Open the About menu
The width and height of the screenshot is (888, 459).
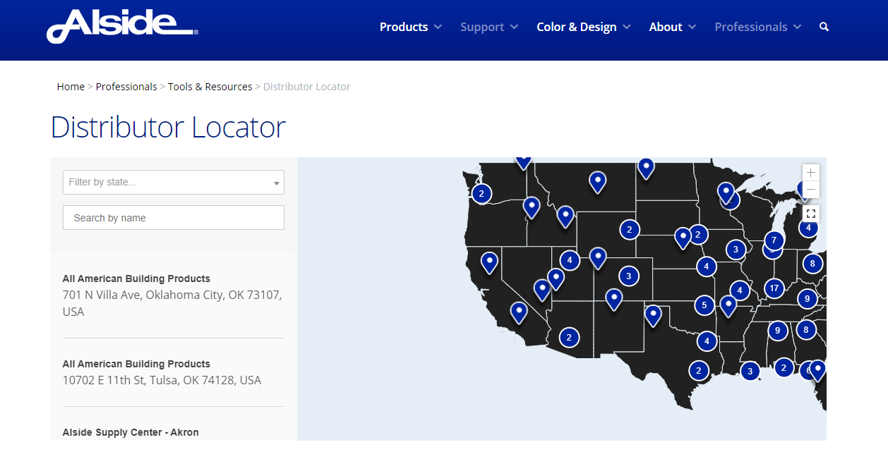pyautogui.click(x=671, y=26)
